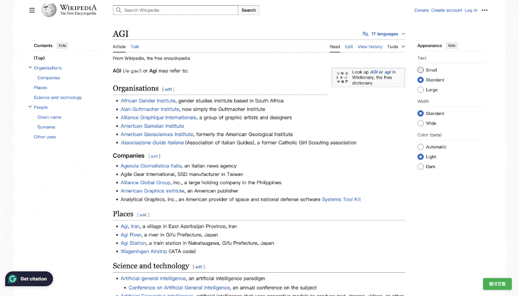
Task: Select Wide width option
Action: click(x=420, y=123)
